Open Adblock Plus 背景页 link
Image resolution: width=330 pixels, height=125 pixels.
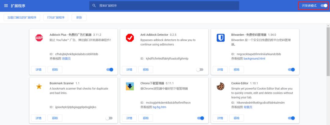tap(66, 59)
